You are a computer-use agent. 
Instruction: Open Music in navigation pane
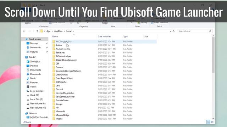coord(33,78)
